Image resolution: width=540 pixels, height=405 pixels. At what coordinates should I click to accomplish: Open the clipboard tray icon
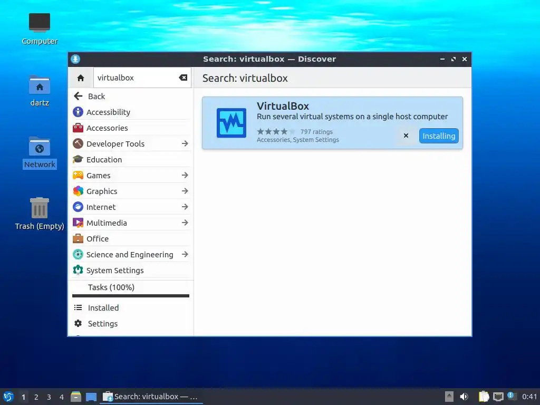point(484,397)
